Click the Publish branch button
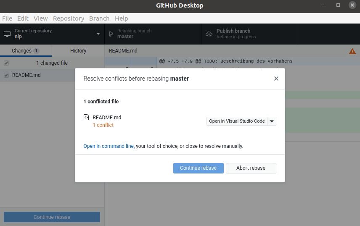Image resolution: width=360 pixels, height=226 pixels. click(249, 34)
